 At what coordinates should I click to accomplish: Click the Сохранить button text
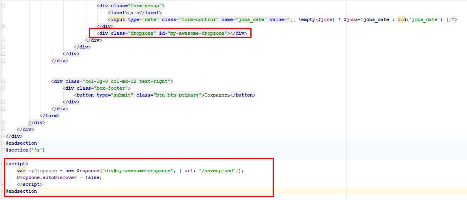pos(217,95)
